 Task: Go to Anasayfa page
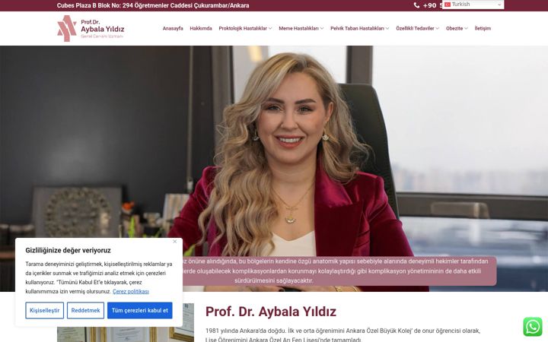[173, 28]
